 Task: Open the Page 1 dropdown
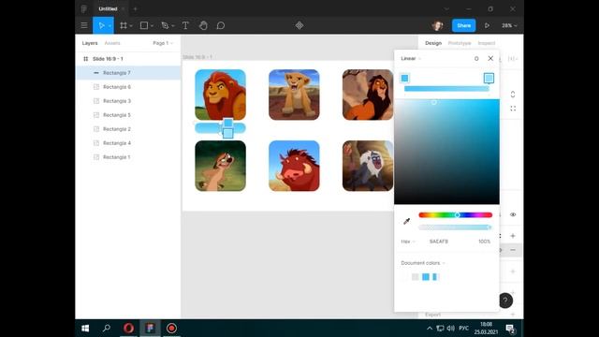pyautogui.click(x=163, y=43)
